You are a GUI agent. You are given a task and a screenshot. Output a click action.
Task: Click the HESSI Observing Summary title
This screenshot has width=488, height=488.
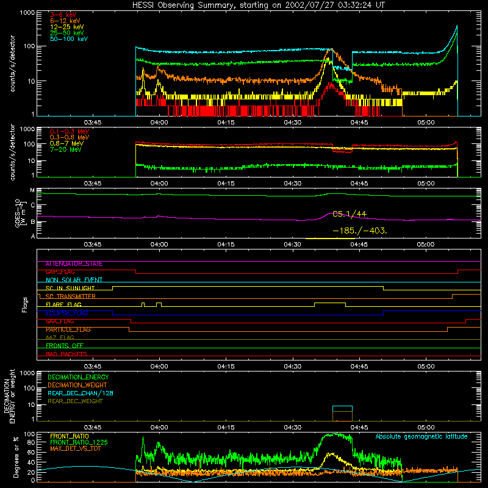tap(258, 5)
